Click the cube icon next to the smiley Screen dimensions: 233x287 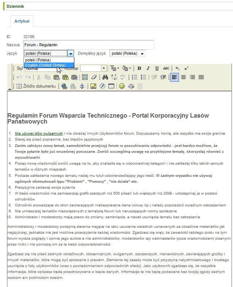(x=131, y=86)
